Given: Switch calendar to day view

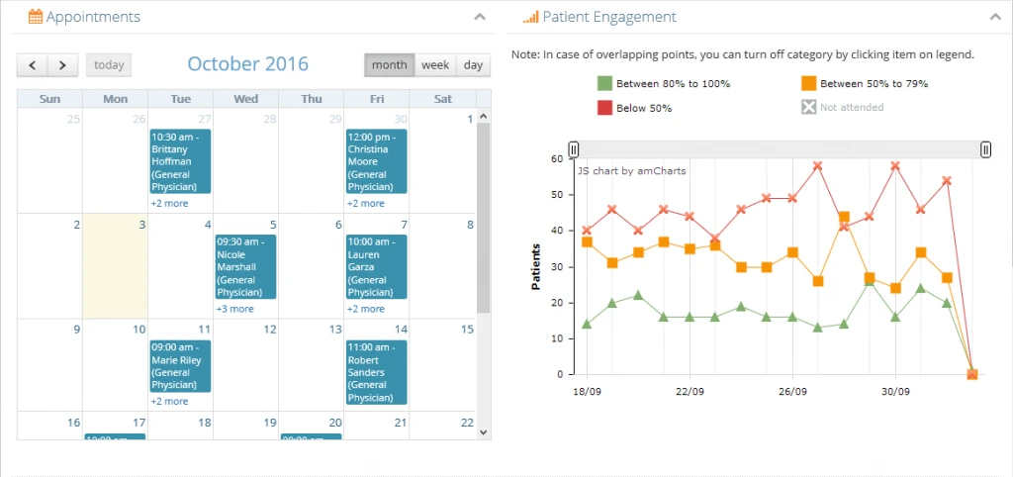Looking at the screenshot, I should tap(473, 65).
